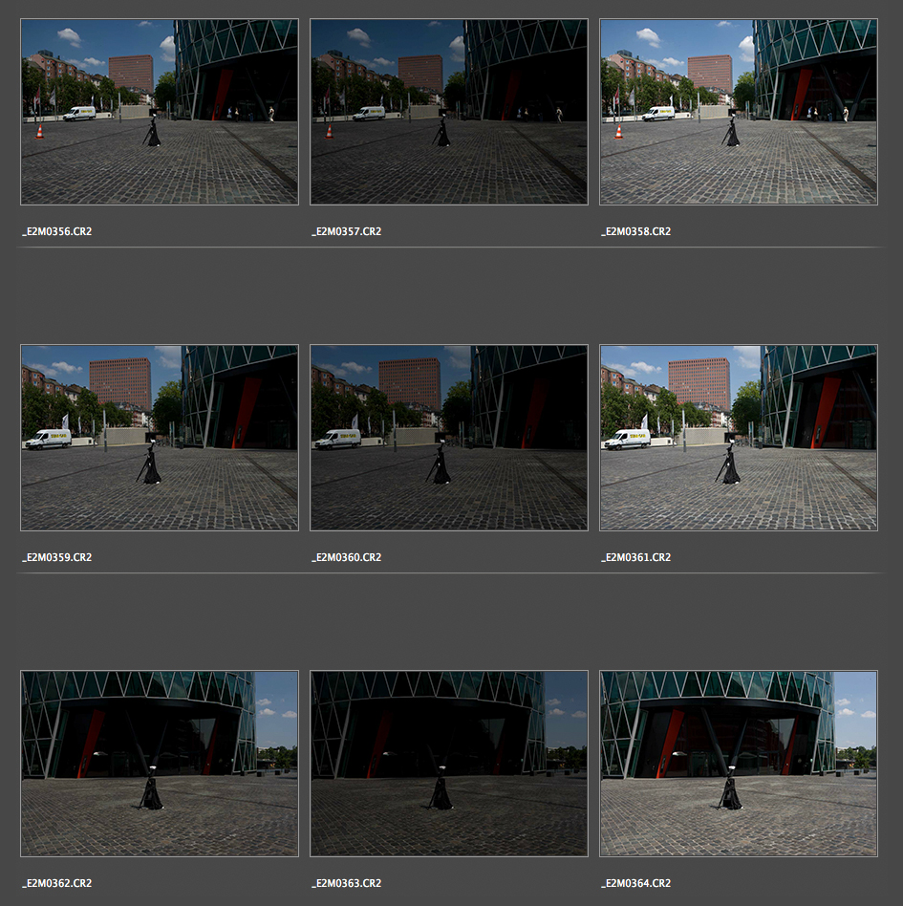This screenshot has height=906, width=903.
Task: Click the _E2M0362.CR2 filename text
Action: click(x=57, y=884)
